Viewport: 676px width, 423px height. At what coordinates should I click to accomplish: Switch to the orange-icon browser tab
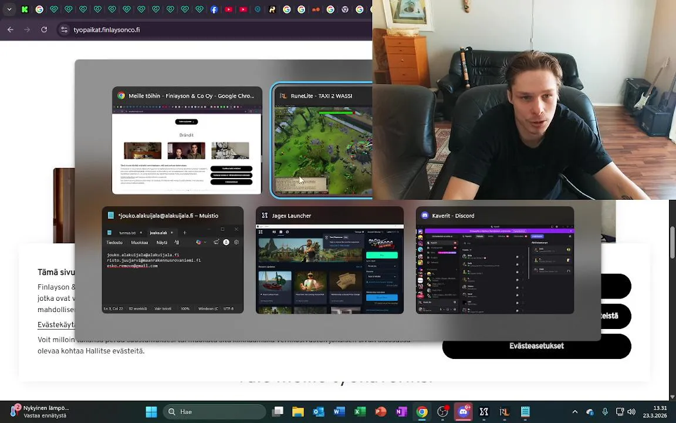316,9
